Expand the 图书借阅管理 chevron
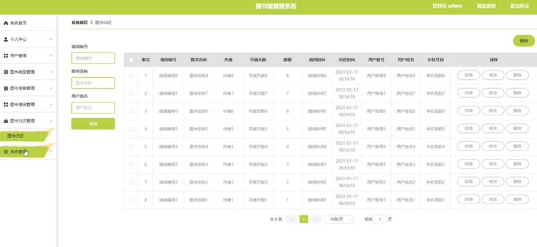The width and height of the screenshot is (537, 247). (x=51, y=104)
